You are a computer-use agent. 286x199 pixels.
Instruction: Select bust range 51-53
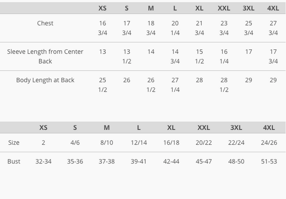(x=269, y=161)
